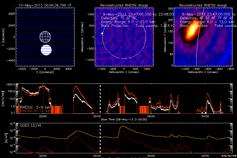The height and width of the screenshot is (158, 237).
Task: Click the '22:00' tick under RHESSI light curve
Action: coord(43,116)
